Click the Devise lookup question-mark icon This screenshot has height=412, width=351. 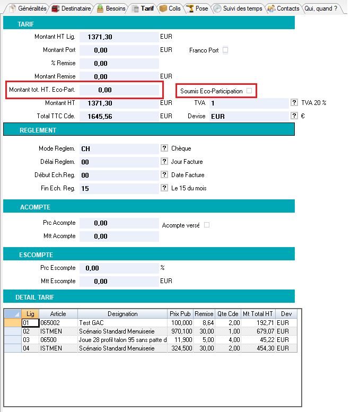coord(294,116)
